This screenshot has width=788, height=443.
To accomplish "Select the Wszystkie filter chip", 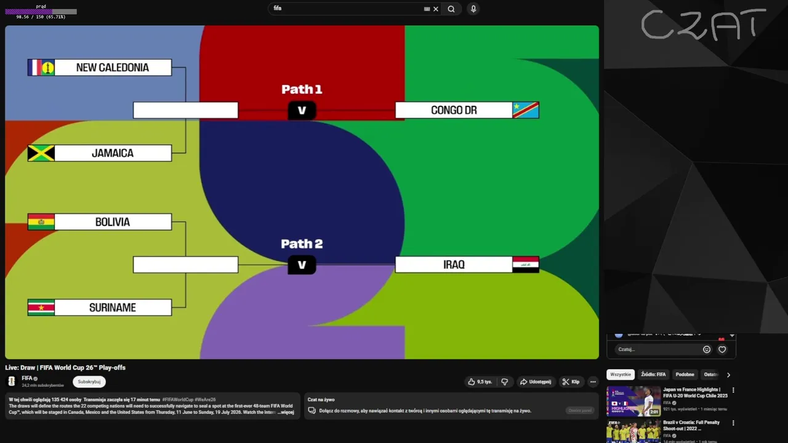I will point(621,375).
